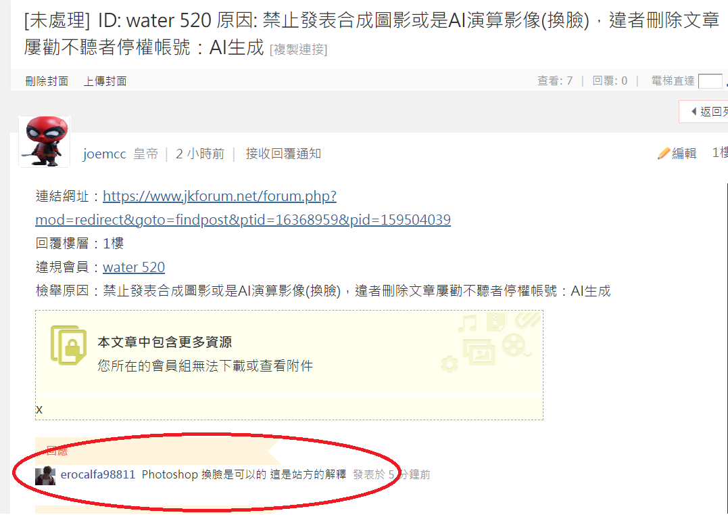Click erocalfa98811's small avatar
The width and height of the screenshot is (728, 515).
[45, 476]
